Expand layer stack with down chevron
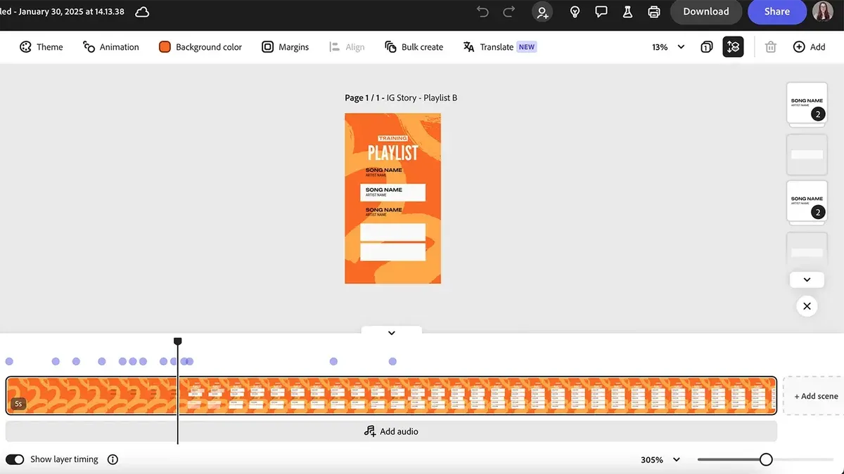The height and width of the screenshot is (474, 844). click(807, 279)
